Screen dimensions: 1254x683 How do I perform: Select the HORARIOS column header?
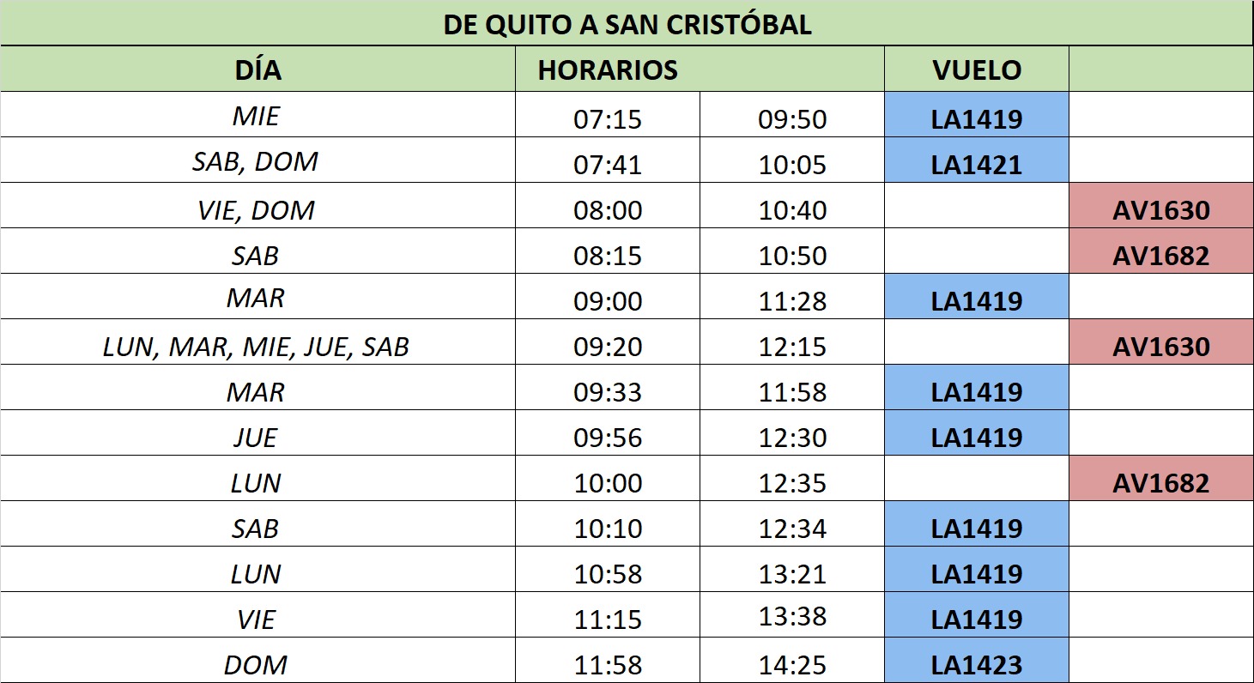608,70
